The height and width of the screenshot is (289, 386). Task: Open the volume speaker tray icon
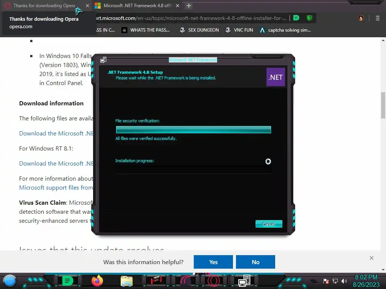pos(344,281)
